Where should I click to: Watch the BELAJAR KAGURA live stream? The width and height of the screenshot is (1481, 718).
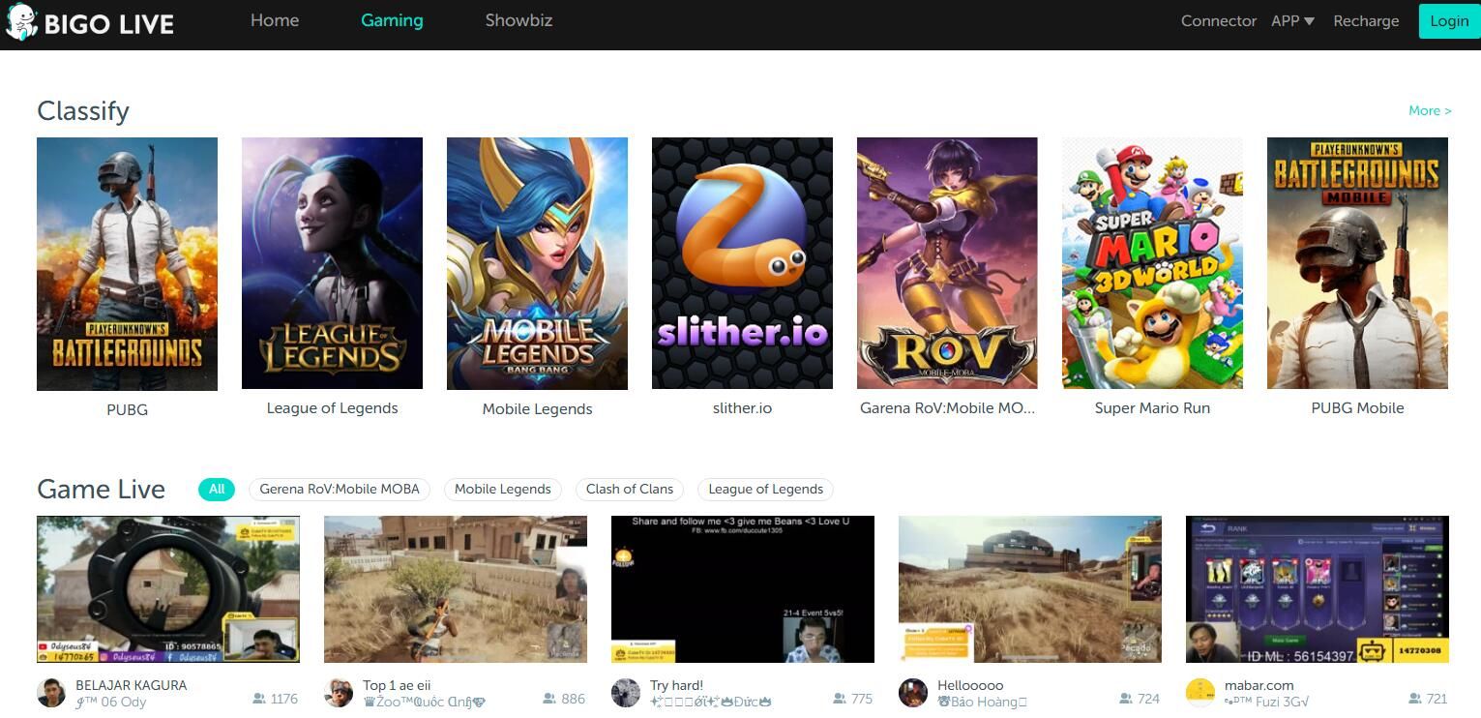(x=168, y=589)
